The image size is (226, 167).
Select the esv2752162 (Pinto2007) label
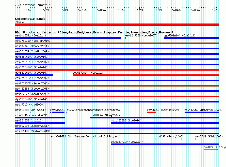click(32, 78)
